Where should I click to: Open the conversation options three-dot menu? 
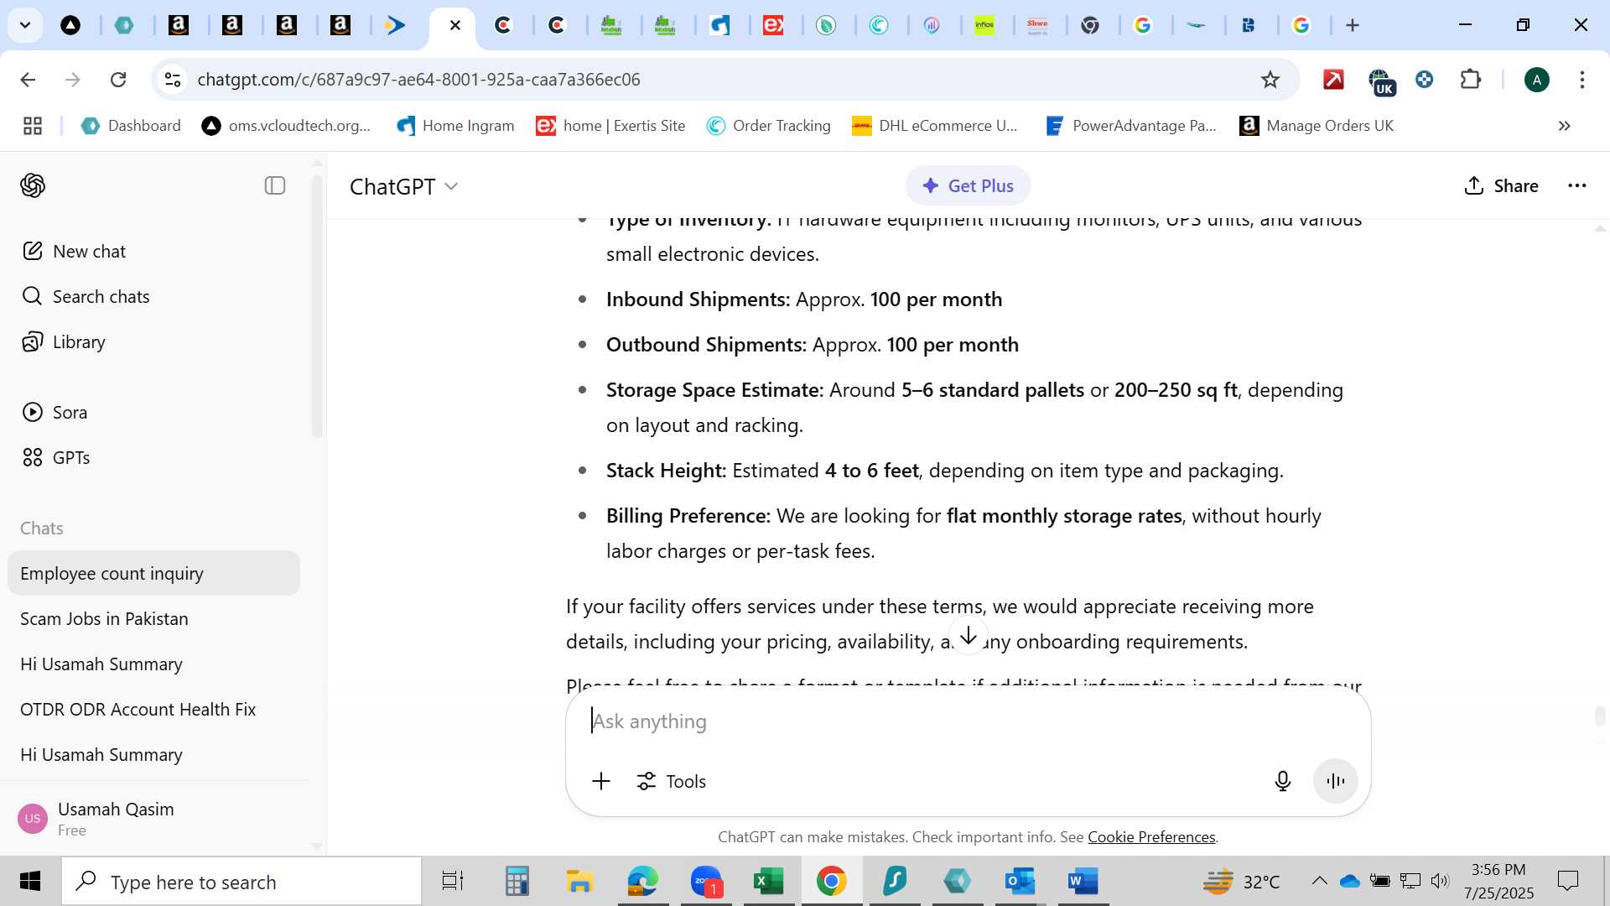1577,185
